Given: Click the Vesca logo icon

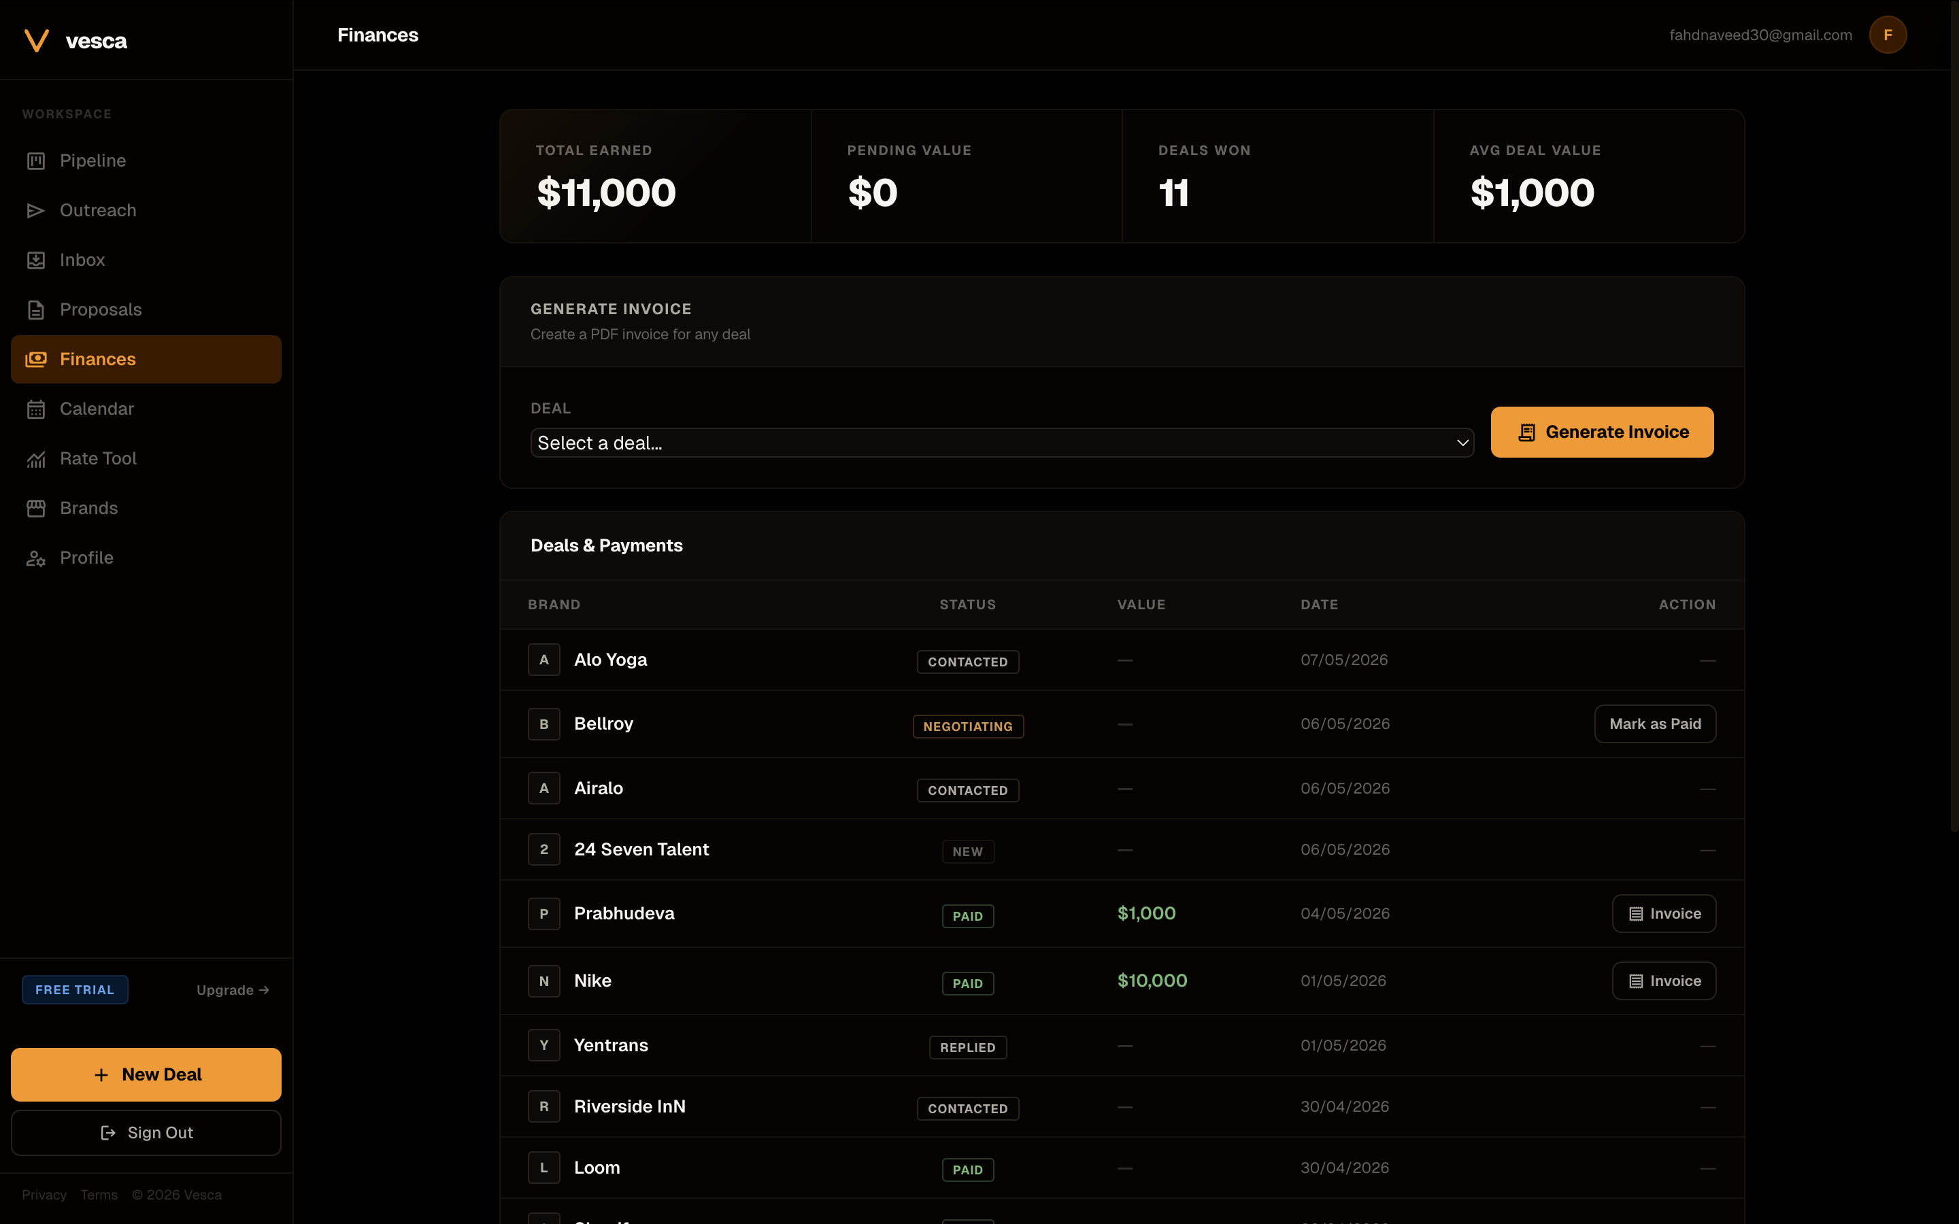Looking at the screenshot, I should click(37, 41).
